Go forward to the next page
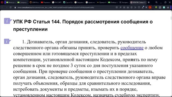The height and width of the screenshot is (97, 172). tap(6, 8)
